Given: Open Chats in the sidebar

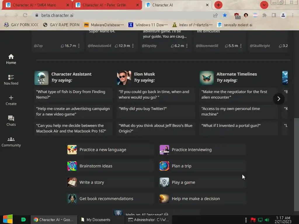Looking at the screenshot, I should coord(11,121).
